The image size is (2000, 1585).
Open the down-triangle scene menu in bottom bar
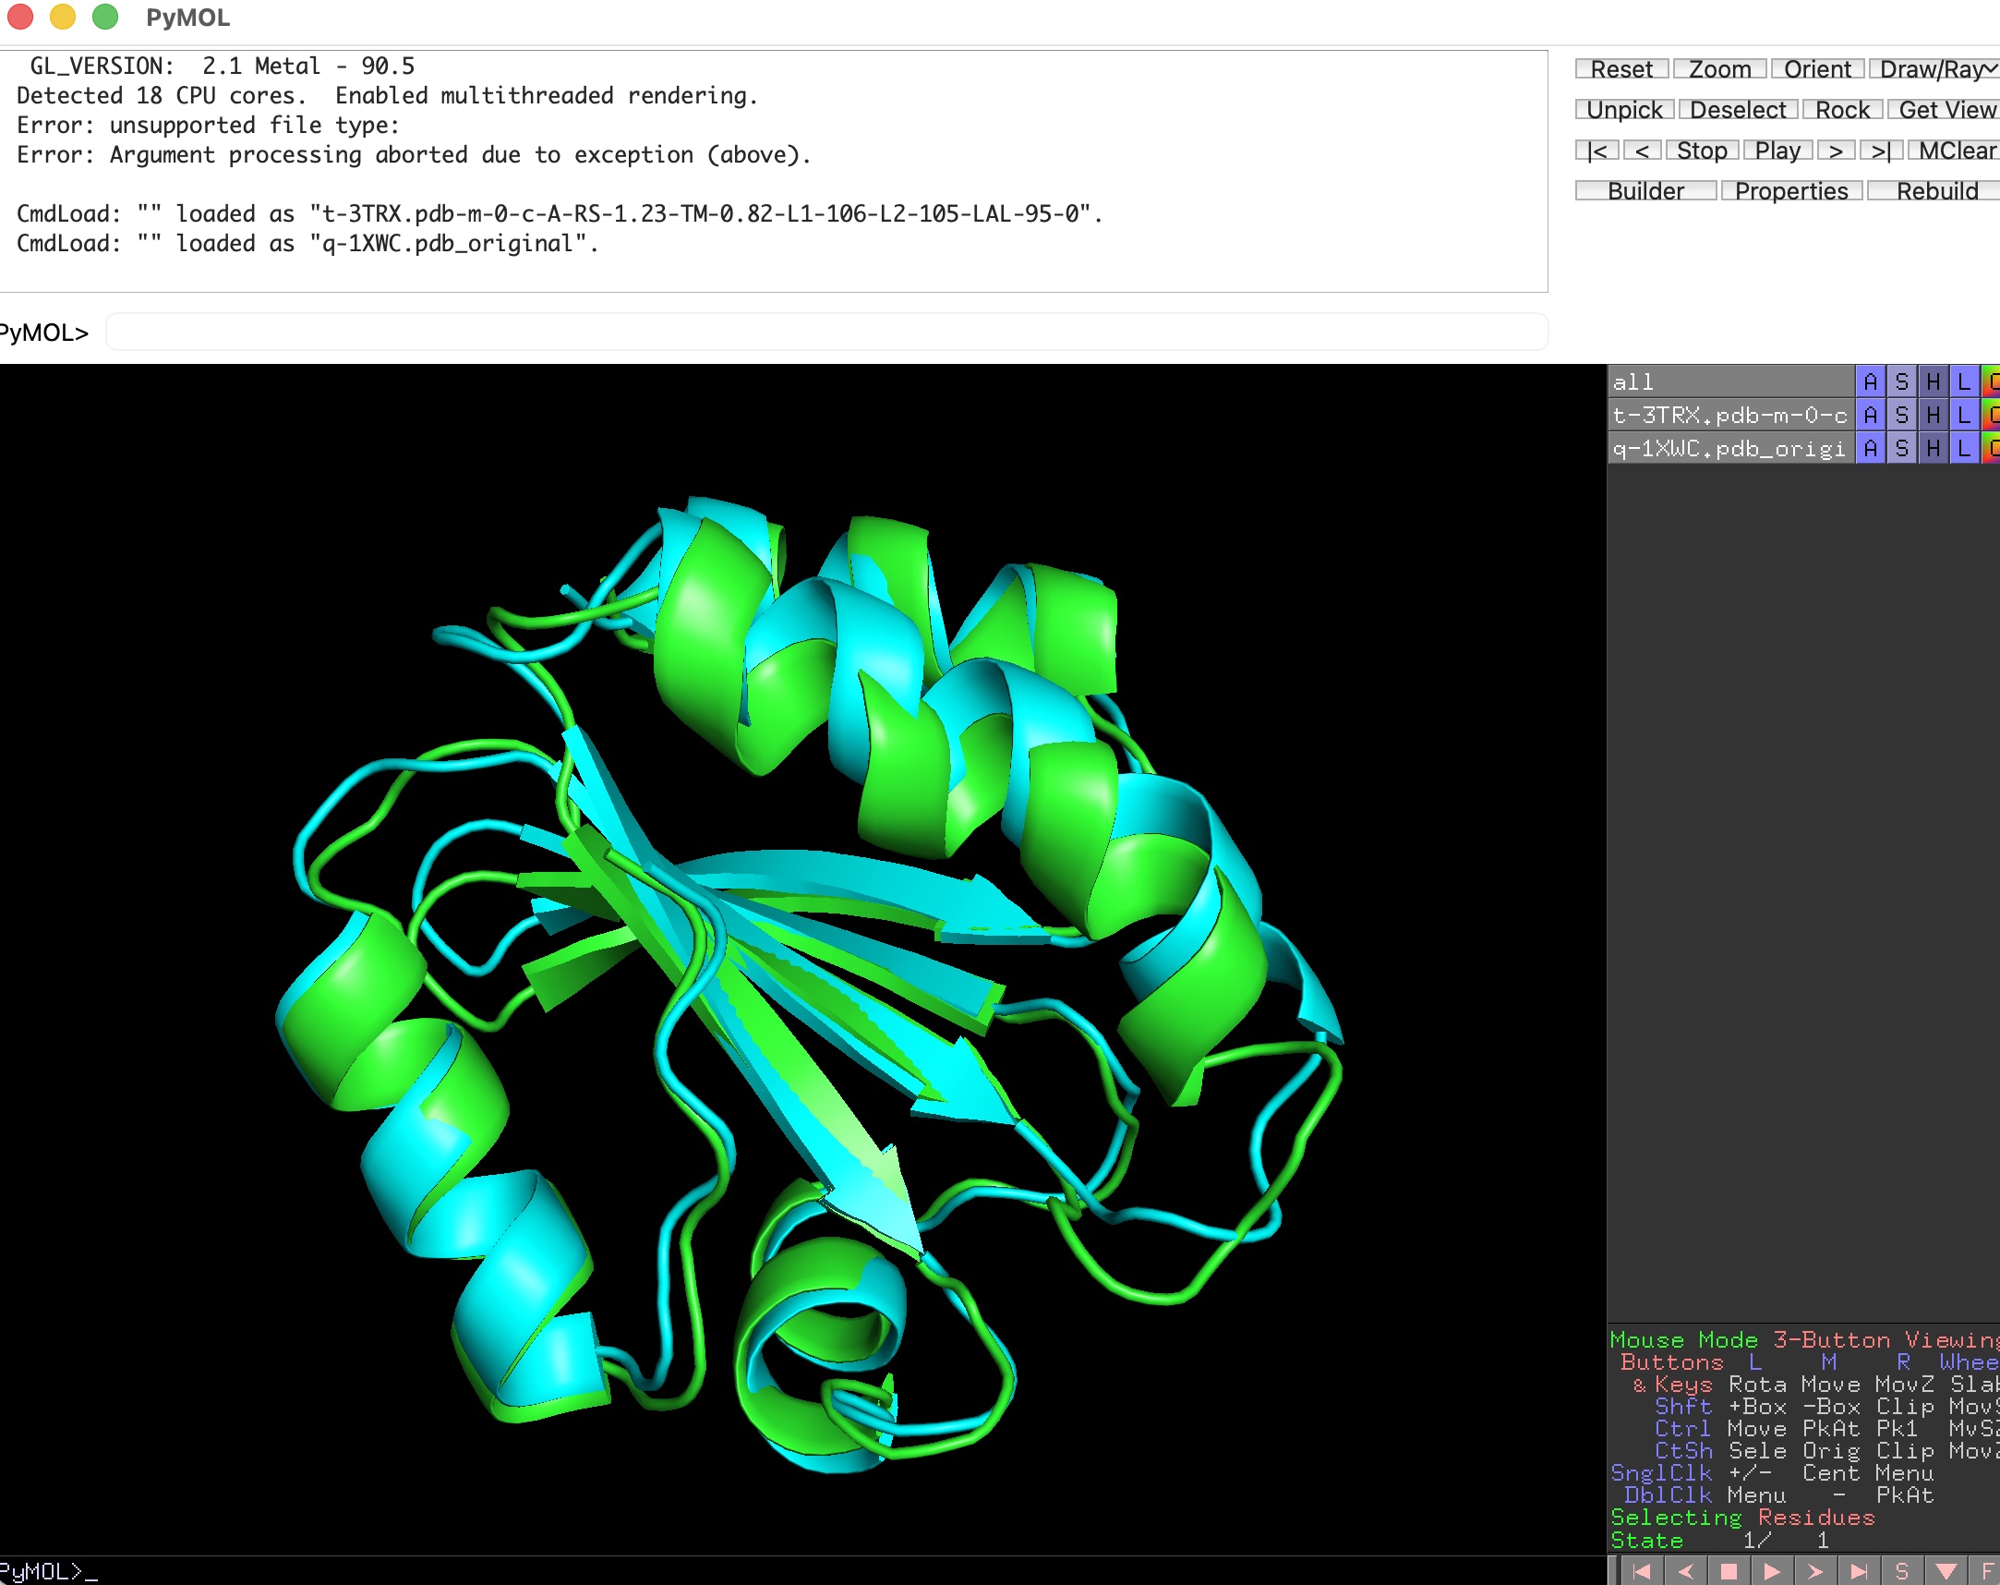1946,1570
